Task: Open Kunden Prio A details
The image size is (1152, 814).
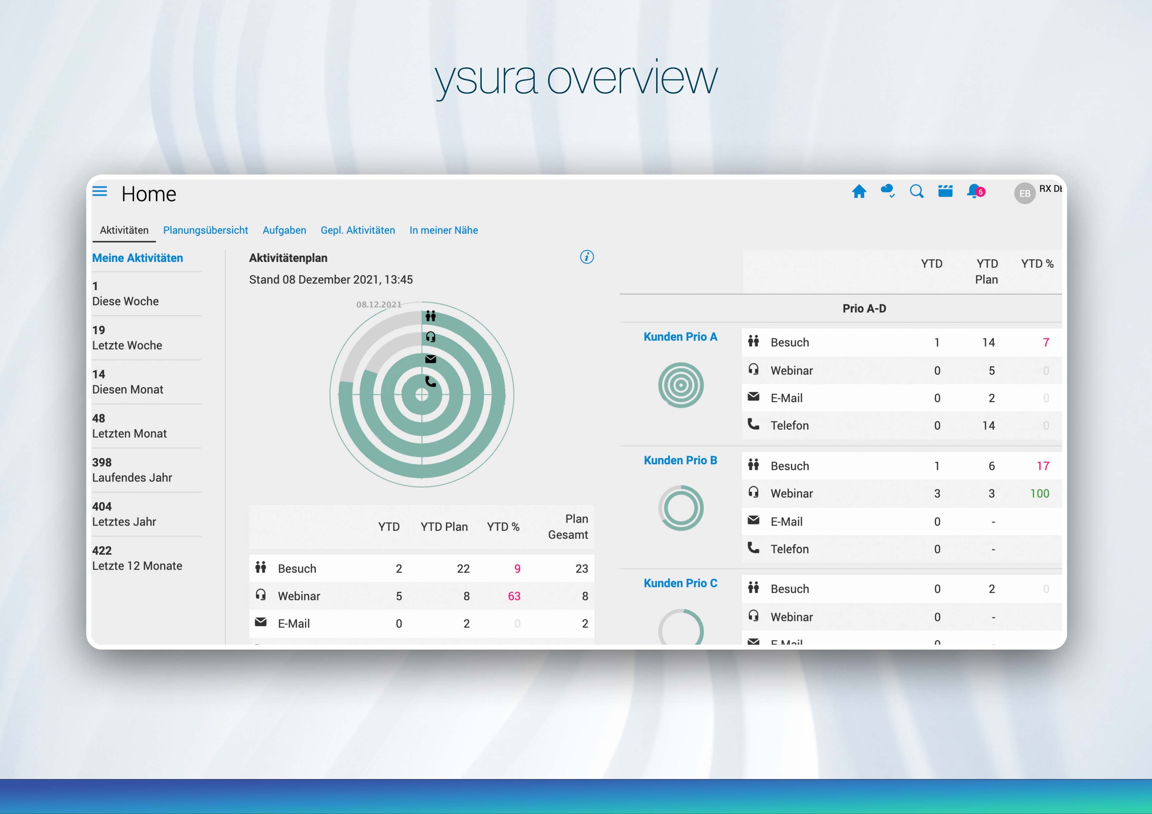Action: (681, 336)
